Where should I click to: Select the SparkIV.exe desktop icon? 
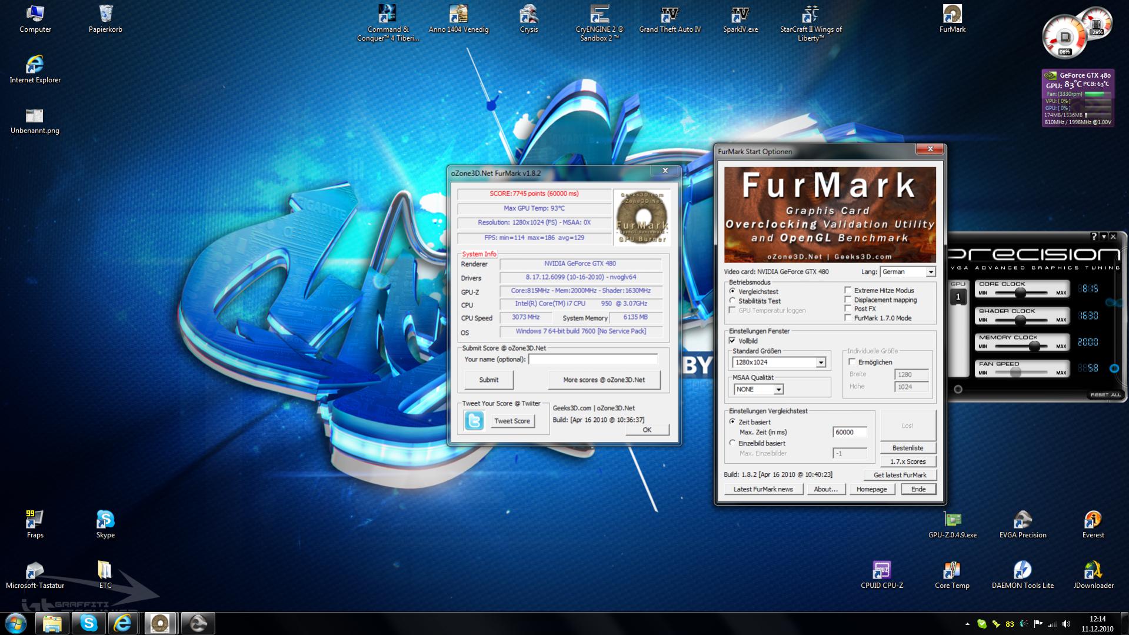click(740, 19)
